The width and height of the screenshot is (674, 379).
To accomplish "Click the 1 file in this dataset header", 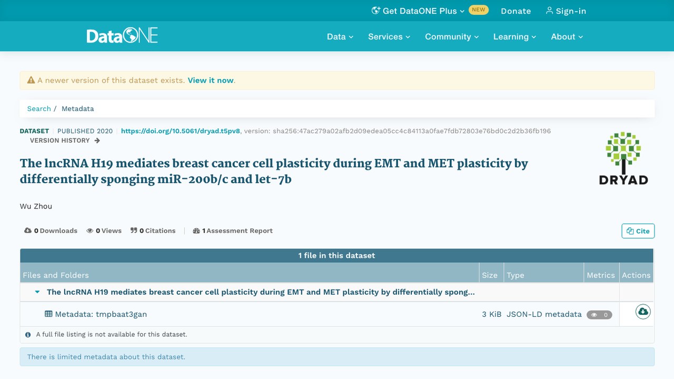I will point(337,255).
